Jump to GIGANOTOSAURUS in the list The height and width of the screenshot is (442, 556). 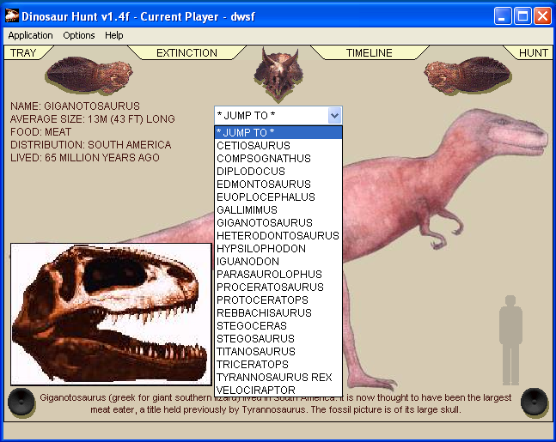[x=278, y=223]
